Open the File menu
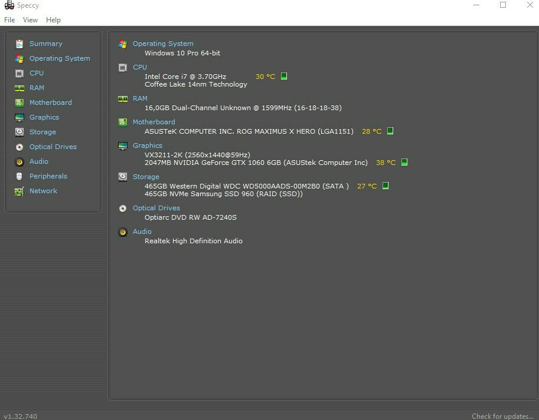This screenshot has height=420, width=539. coord(9,19)
